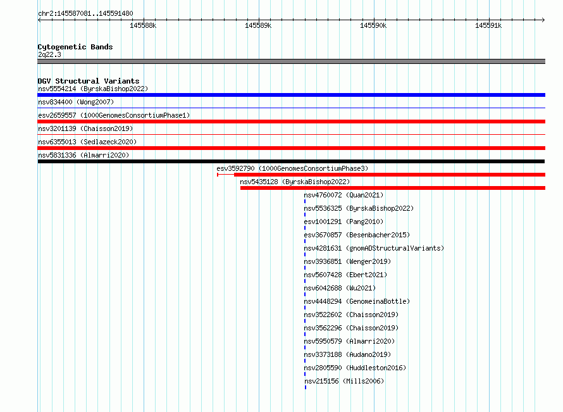563x412 pixels.
Task: Click the nsv5554214 (ByrskaBishop2022) variant label
Action: [93, 89]
